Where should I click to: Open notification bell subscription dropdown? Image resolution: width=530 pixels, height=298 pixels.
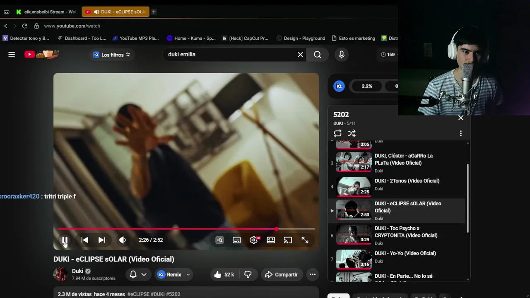(x=138, y=274)
